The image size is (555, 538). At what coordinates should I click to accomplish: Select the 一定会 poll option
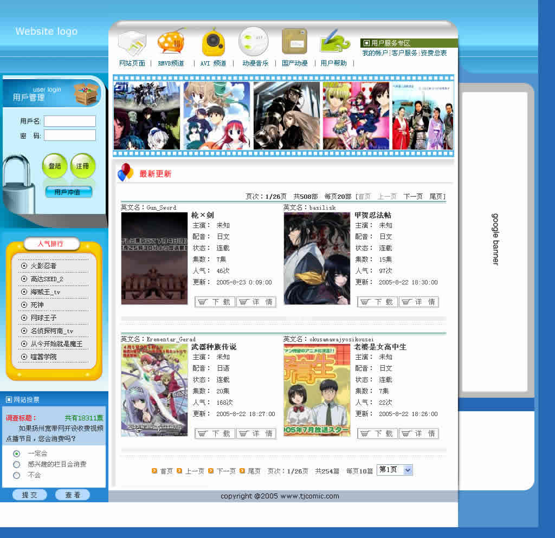pyautogui.click(x=17, y=453)
